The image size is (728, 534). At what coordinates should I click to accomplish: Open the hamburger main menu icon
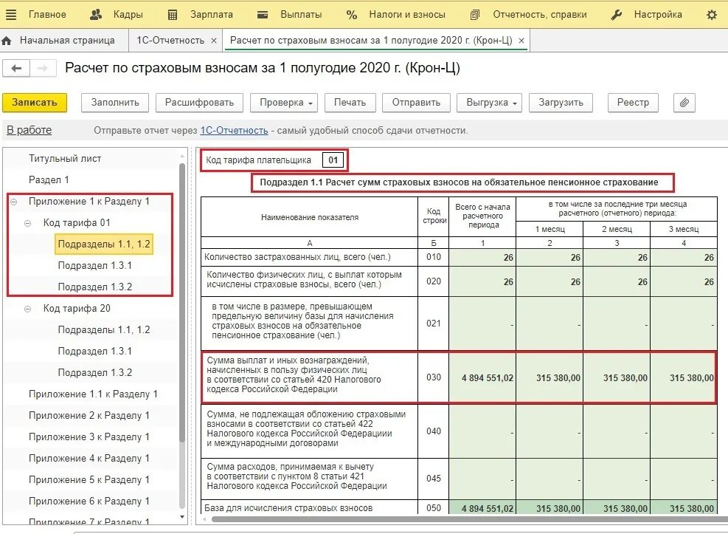[10, 15]
